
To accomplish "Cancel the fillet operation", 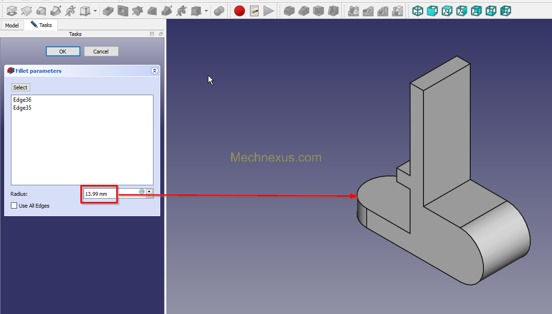I will coord(101,52).
